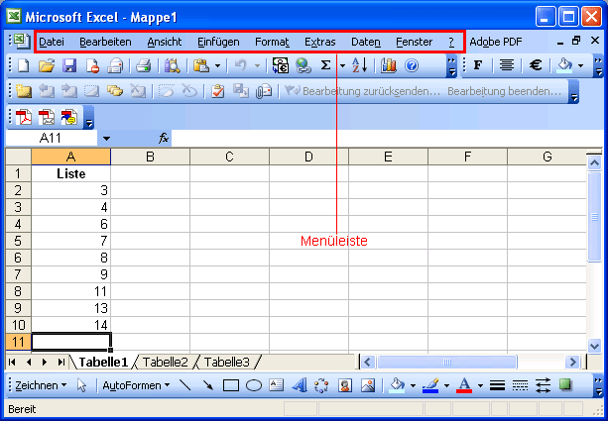Viewport: 608px width, 421px height.
Task: Open the Extras menu
Action: 320,42
